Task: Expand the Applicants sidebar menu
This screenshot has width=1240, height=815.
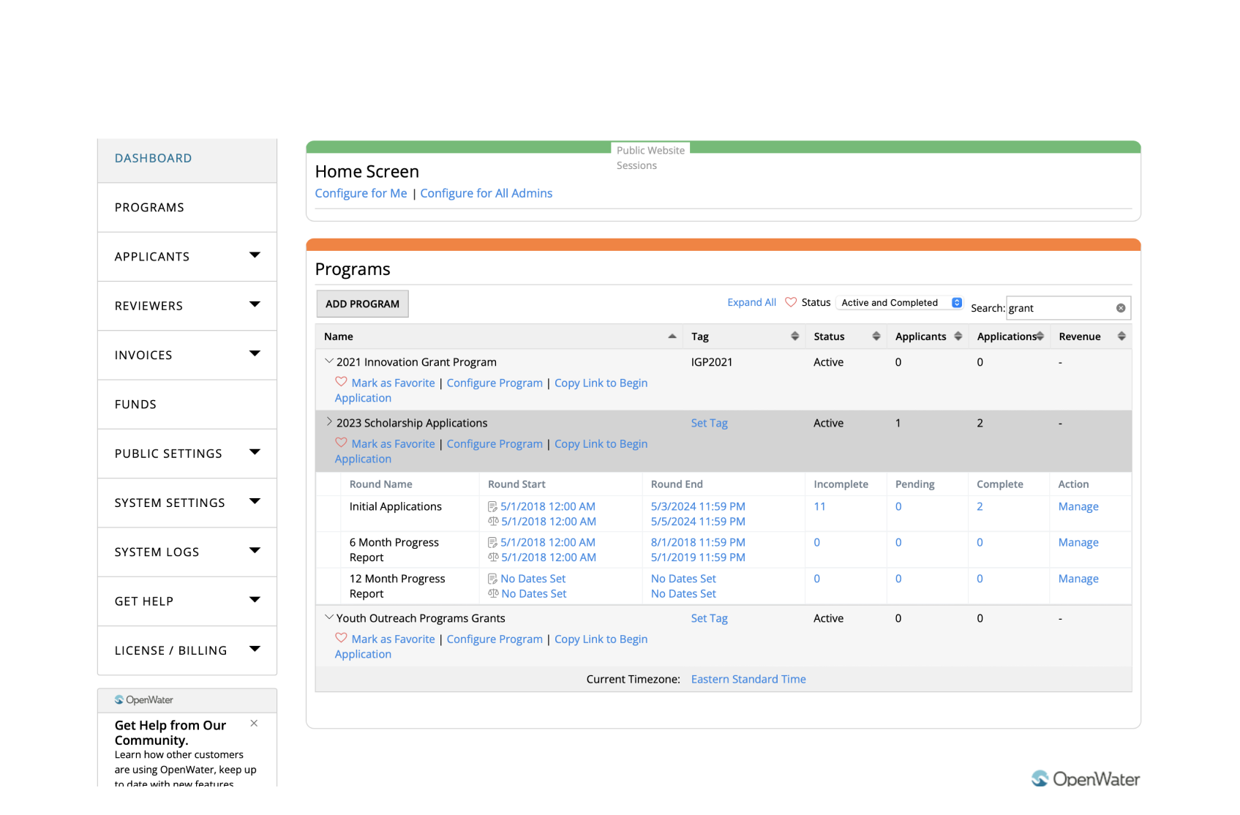Action: [255, 256]
